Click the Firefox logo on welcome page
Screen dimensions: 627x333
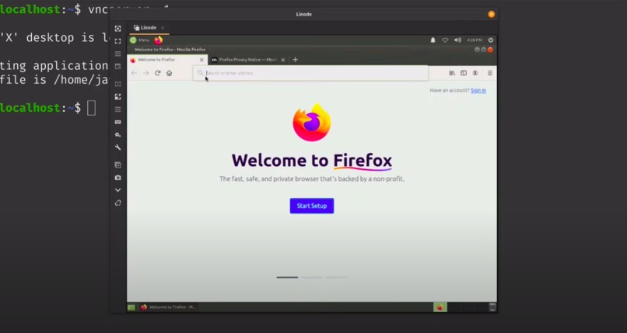312,122
